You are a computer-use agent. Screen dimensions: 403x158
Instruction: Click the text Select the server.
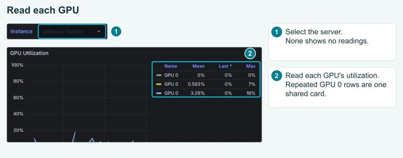(x=314, y=32)
